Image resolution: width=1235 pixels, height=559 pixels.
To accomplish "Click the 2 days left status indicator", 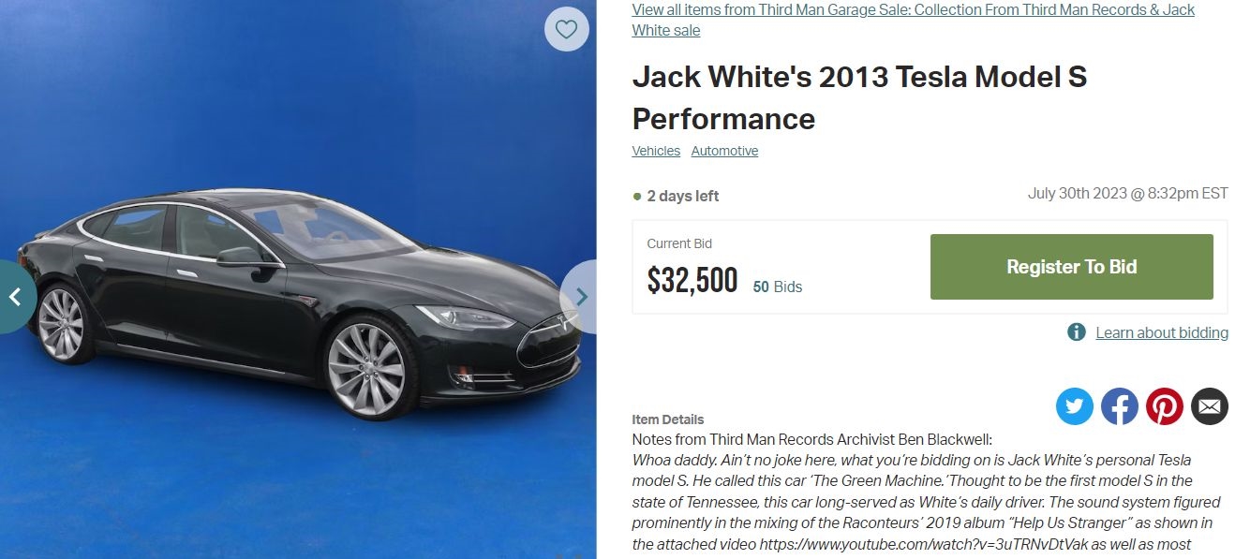I will click(x=676, y=196).
